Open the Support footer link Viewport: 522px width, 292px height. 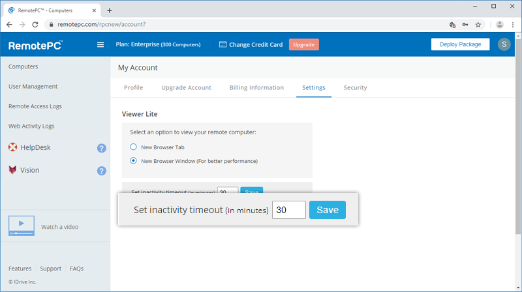[x=51, y=269]
